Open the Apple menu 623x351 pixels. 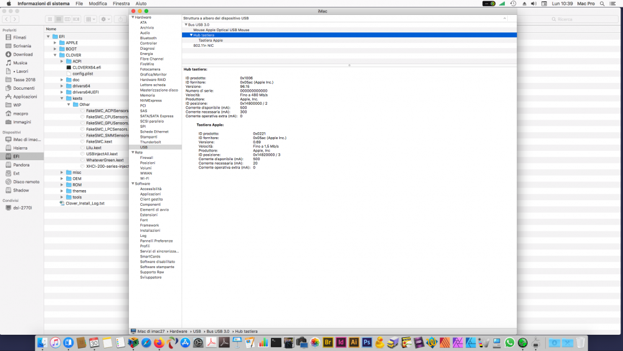pyautogui.click(x=9, y=4)
